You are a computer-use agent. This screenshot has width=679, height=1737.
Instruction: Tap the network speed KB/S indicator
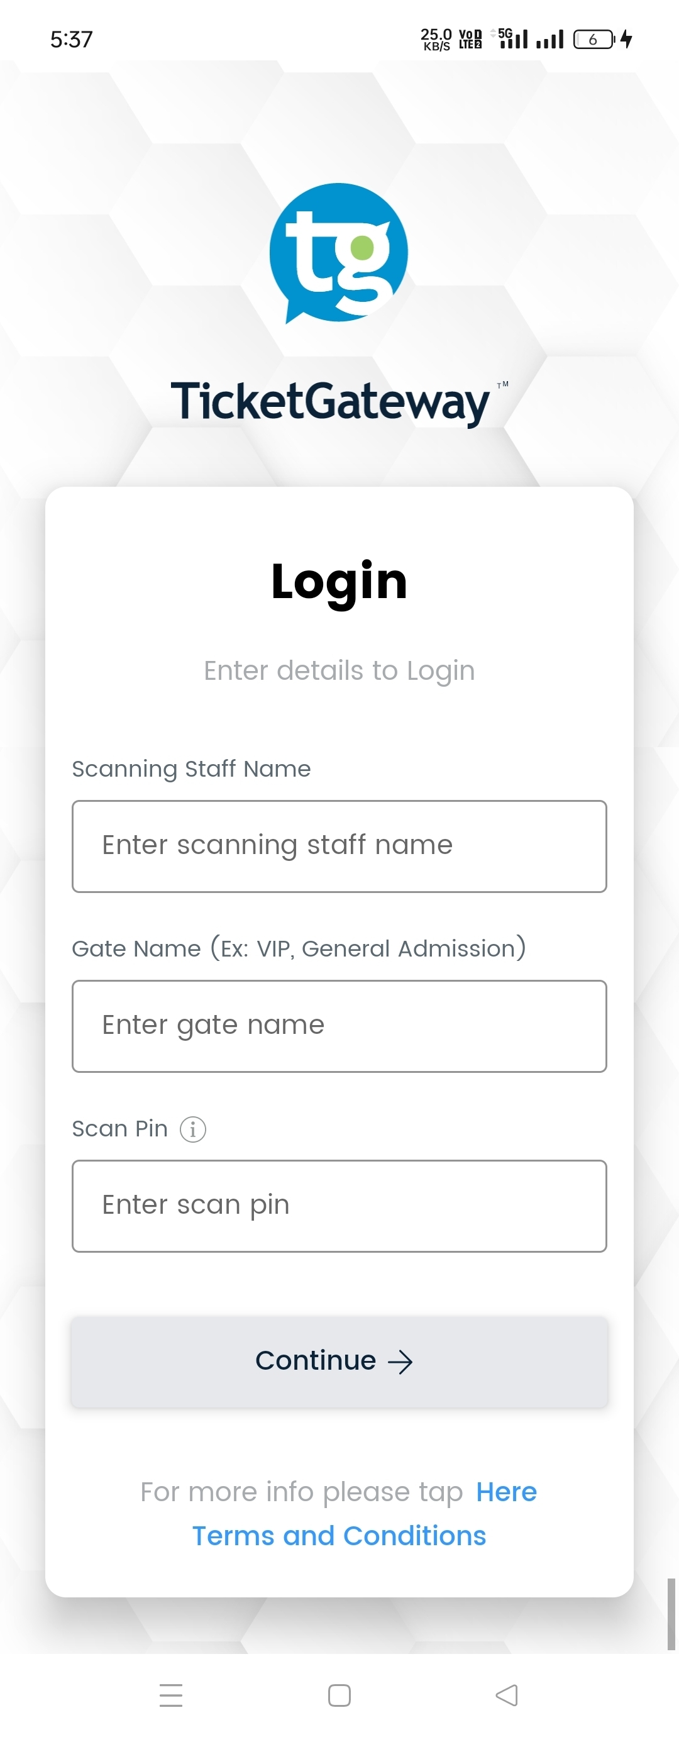point(436,39)
